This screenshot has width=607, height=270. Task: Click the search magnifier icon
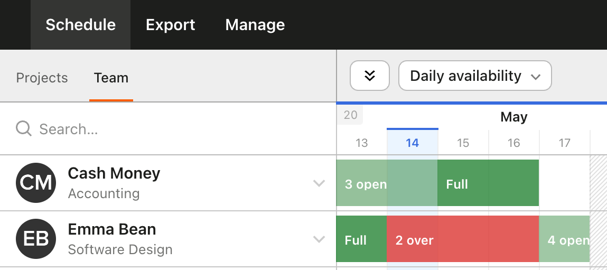pos(24,128)
